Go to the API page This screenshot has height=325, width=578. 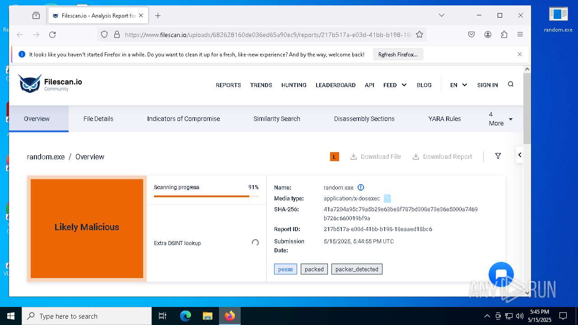click(369, 85)
